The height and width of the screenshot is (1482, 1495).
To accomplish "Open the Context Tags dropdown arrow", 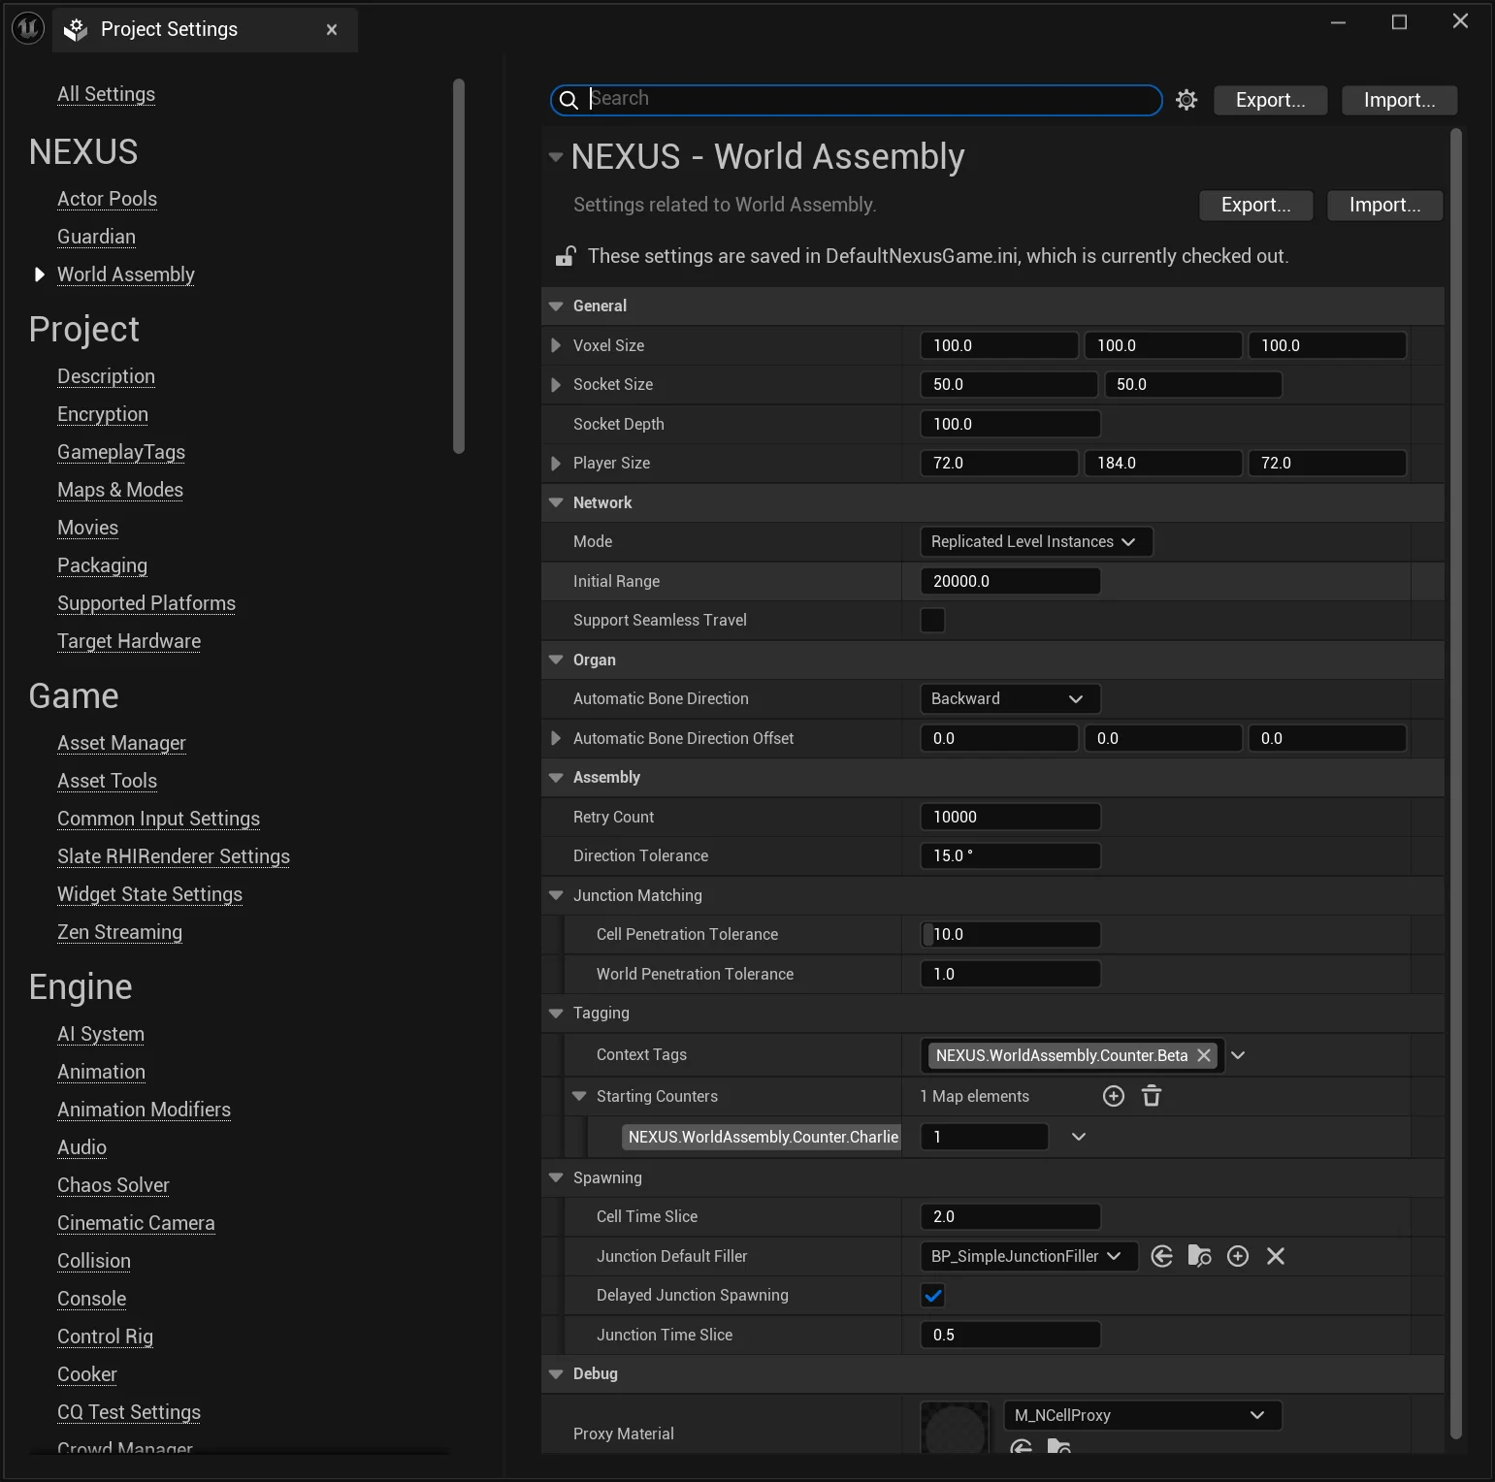I will click(1238, 1055).
